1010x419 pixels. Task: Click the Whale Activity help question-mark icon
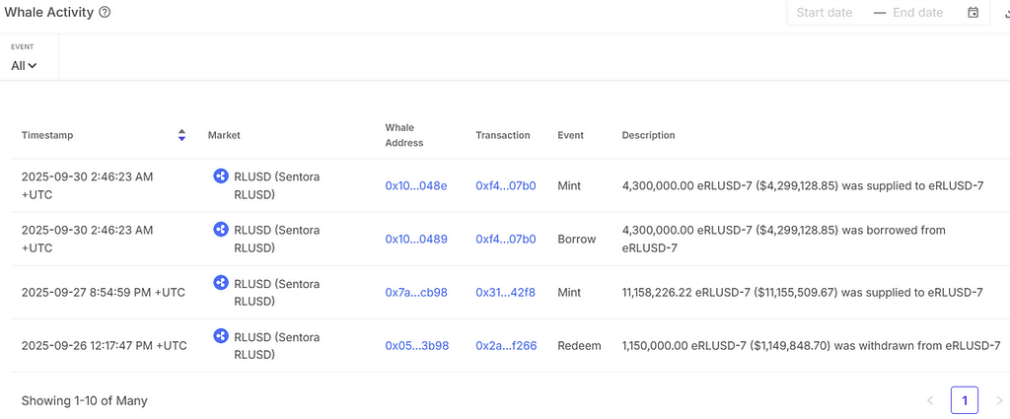106,13
